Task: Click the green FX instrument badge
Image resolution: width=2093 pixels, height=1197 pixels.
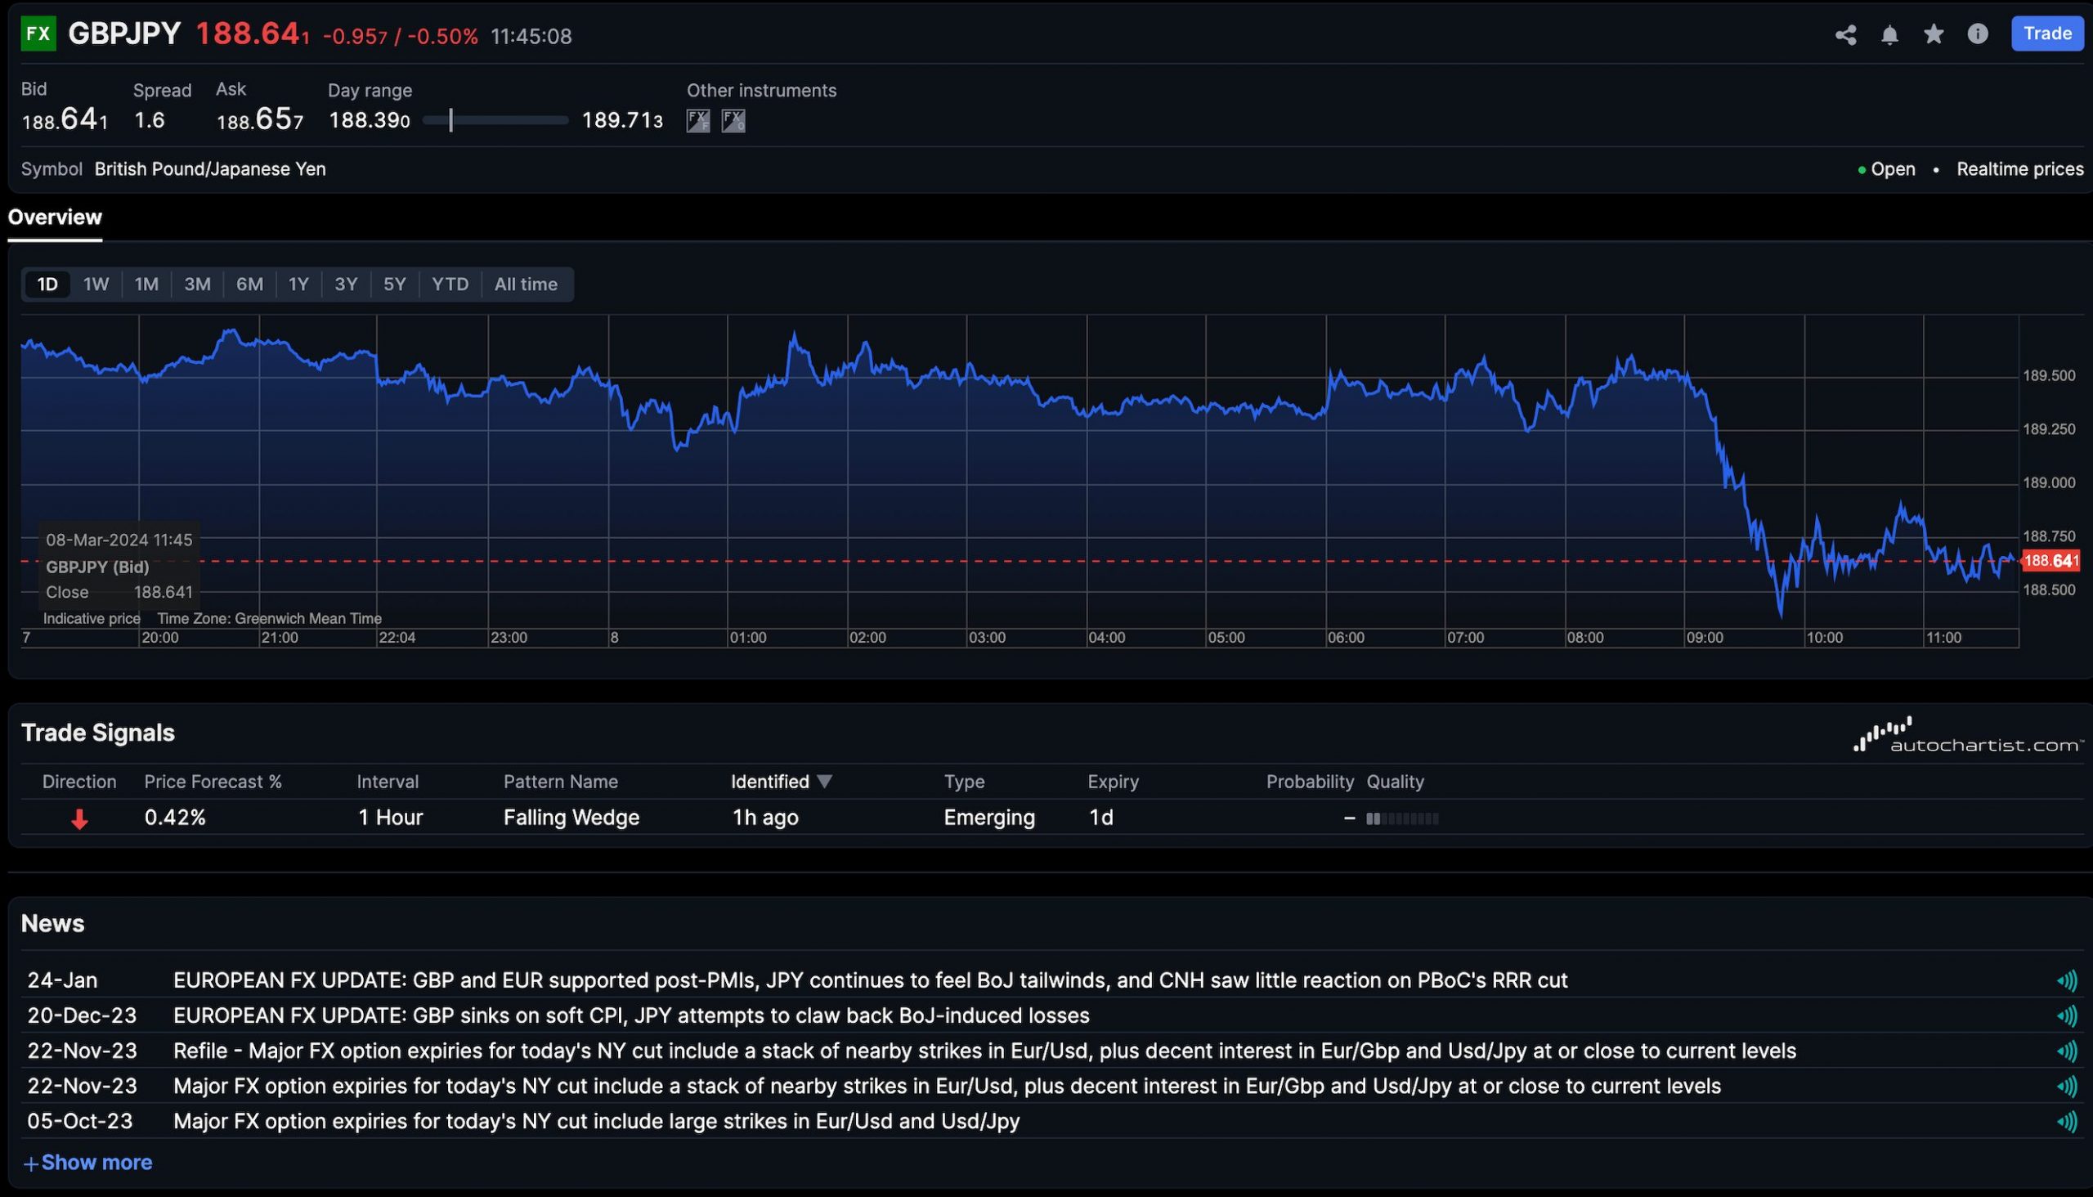Action: (38, 34)
